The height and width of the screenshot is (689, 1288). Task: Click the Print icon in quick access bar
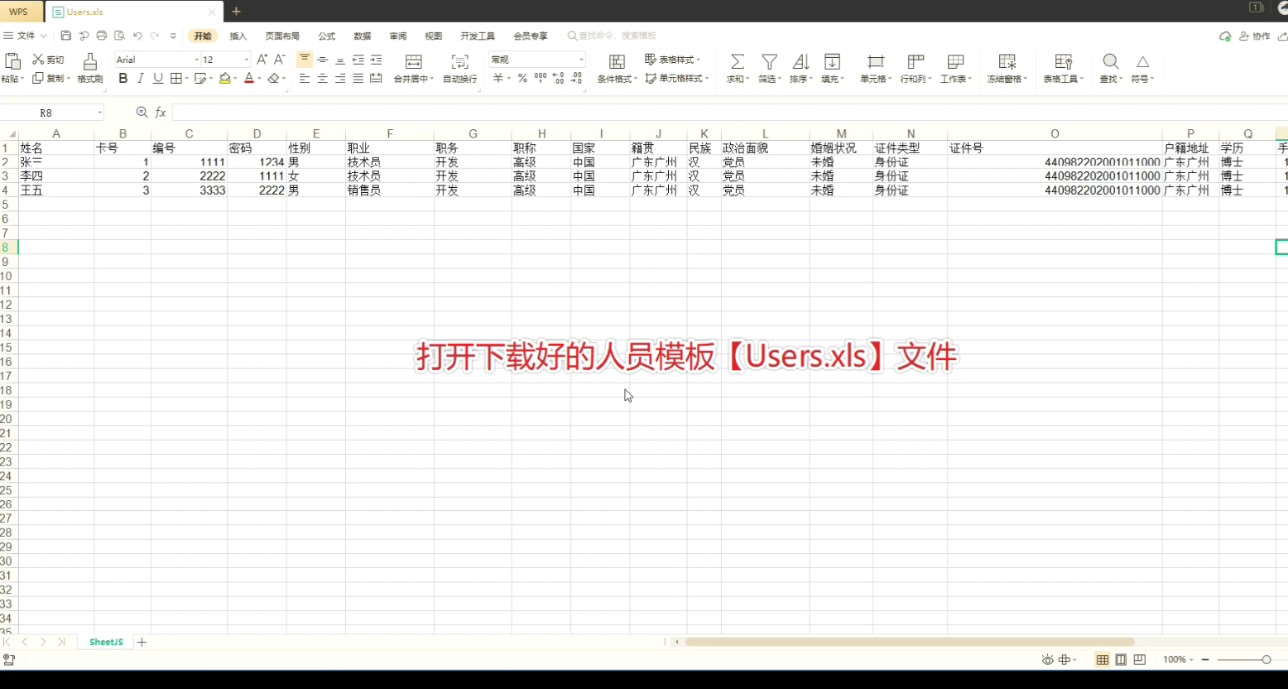pos(102,36)
